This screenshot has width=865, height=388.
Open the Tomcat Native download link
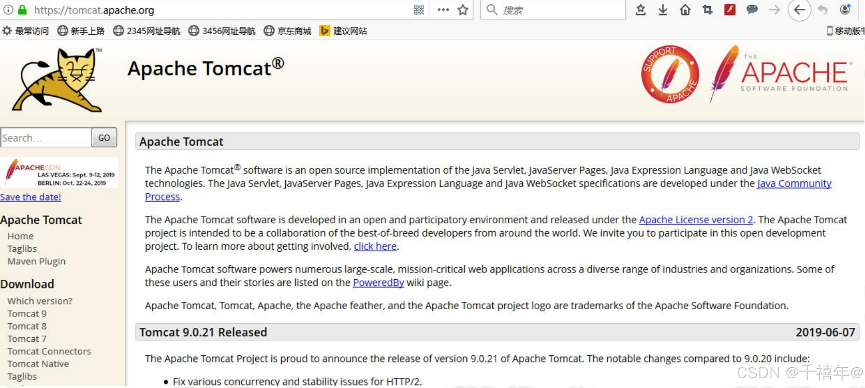point(38,364)
